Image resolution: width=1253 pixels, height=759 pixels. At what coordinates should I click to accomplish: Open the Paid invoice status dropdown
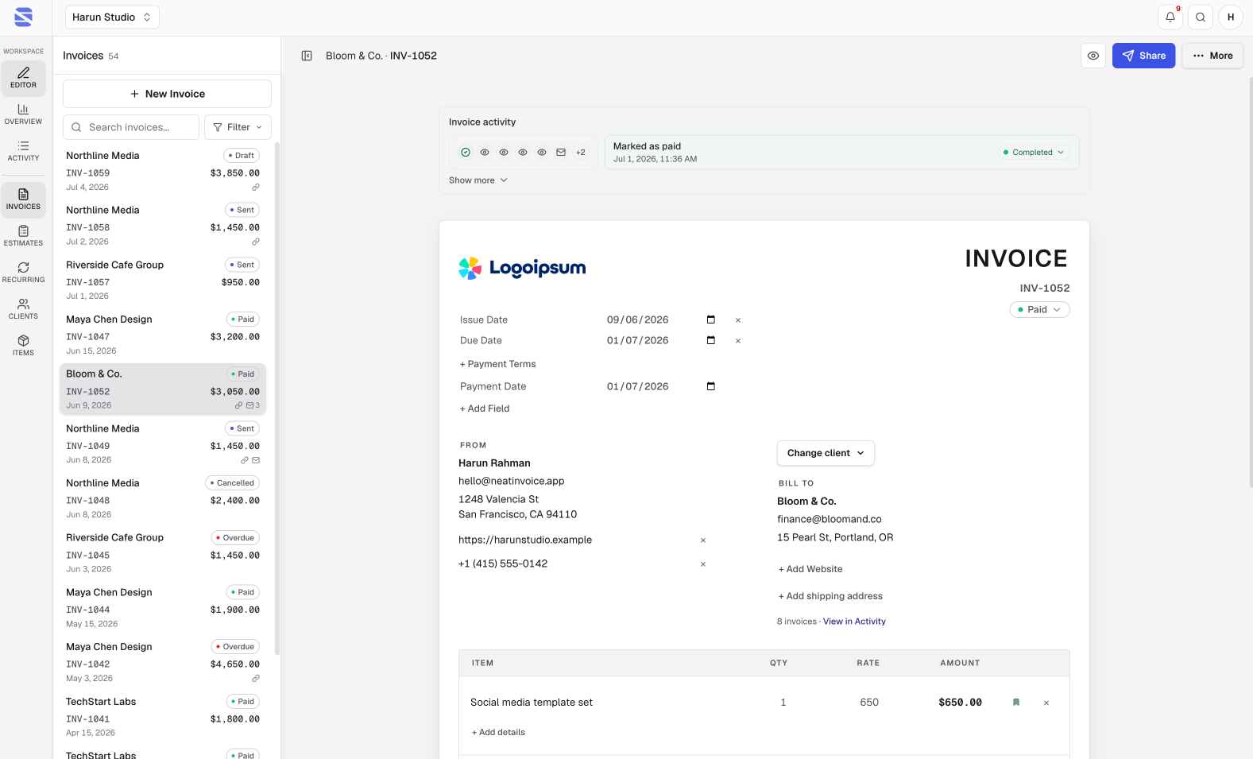1039,310
